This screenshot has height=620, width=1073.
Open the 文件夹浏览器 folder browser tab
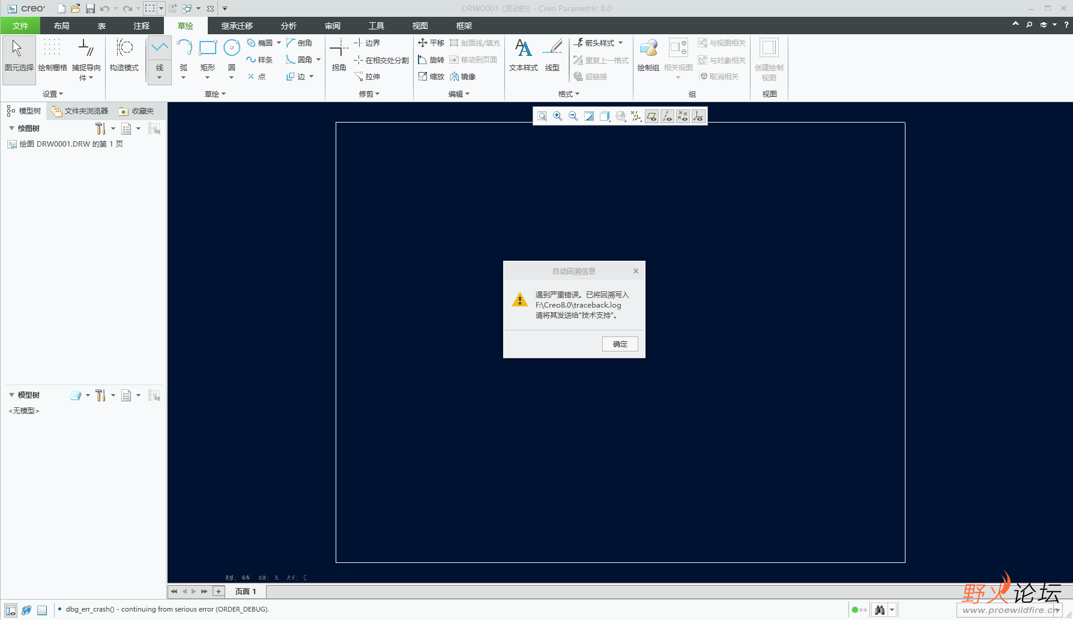pyautogui.click(x=80, y=111)
